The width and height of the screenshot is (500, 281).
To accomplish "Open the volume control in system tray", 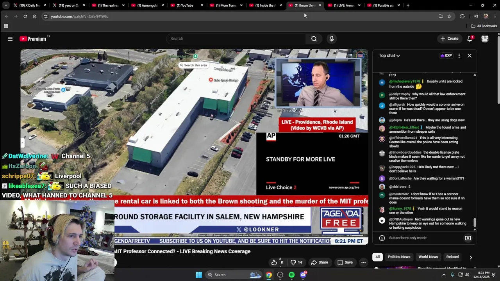I will point(467,275).
